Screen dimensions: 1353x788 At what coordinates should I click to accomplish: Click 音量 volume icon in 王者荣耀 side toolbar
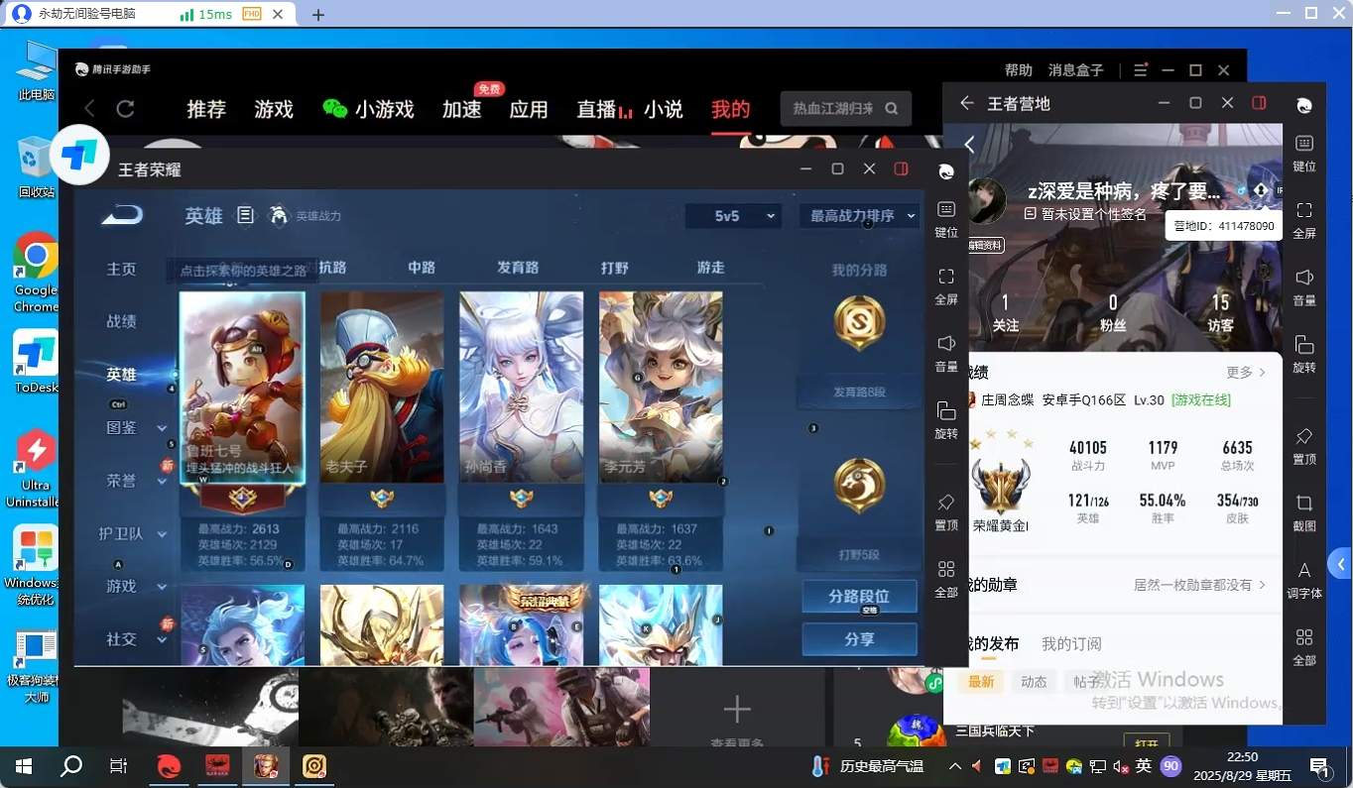coord(946,343)
